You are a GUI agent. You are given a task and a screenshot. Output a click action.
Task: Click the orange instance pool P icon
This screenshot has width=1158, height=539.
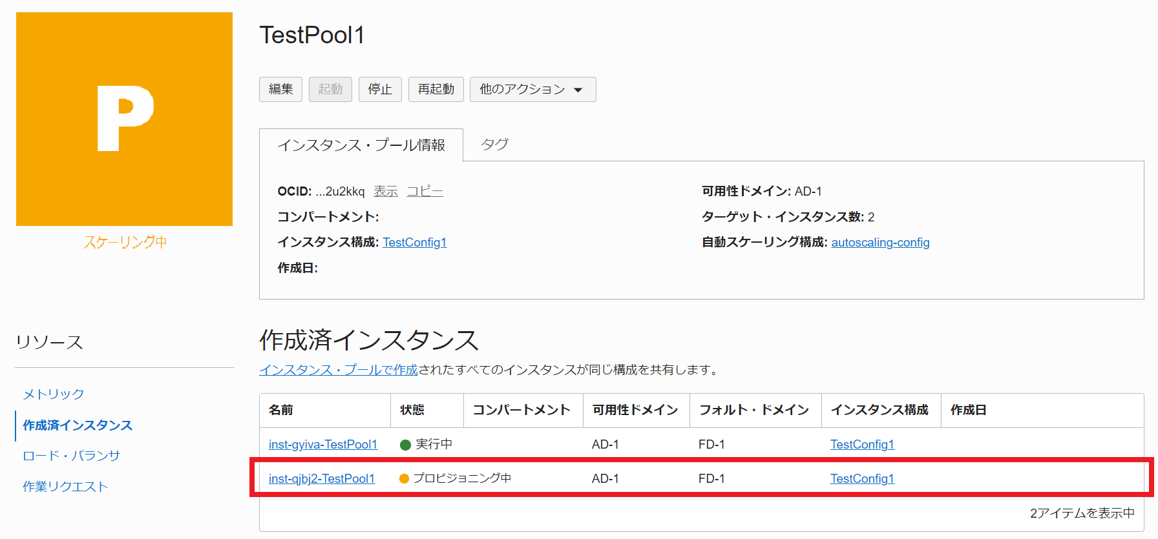[124, 119]
